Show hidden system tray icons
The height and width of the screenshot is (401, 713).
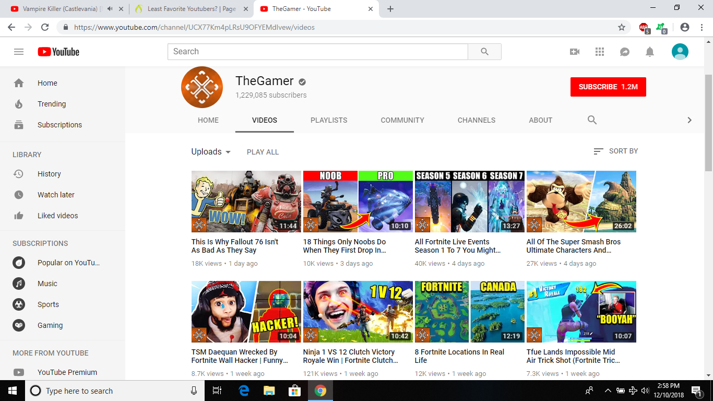[x=608, y=391]
